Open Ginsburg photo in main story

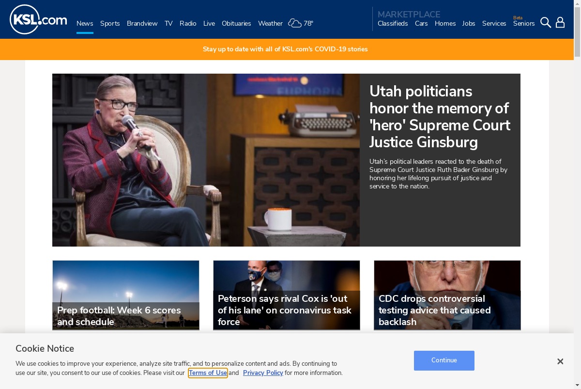pyautogui.click(x=206, y=160)
